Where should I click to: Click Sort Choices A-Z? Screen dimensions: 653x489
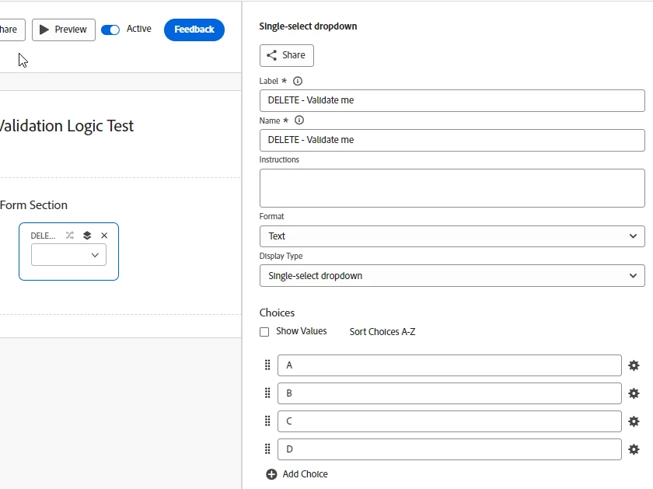[382, 332]
